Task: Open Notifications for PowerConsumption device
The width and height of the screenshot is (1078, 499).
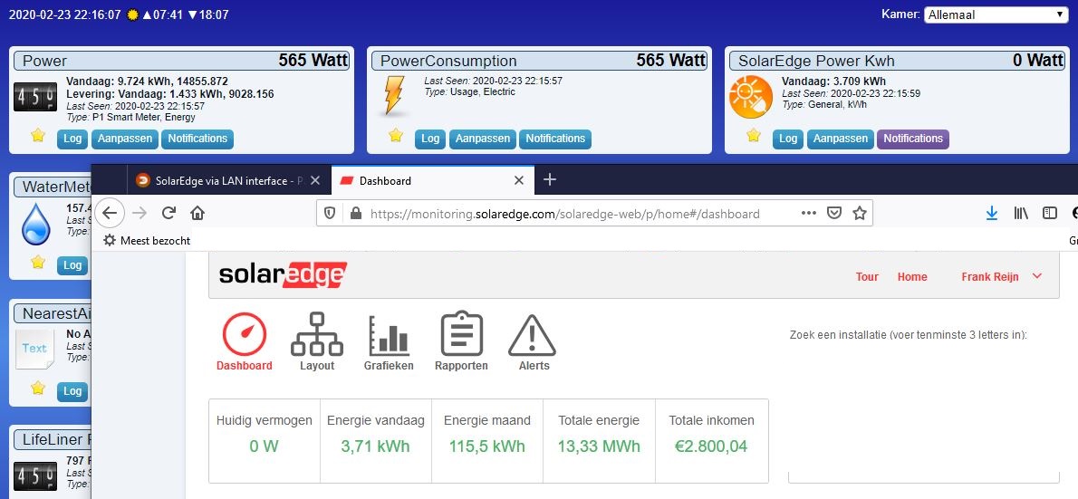Action: (554, 139)
